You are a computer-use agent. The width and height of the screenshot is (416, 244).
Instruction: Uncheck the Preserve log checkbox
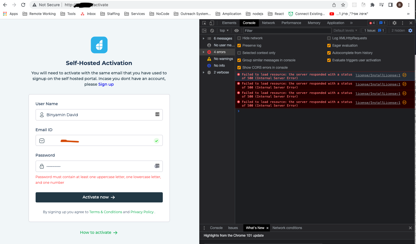point(239,46)
